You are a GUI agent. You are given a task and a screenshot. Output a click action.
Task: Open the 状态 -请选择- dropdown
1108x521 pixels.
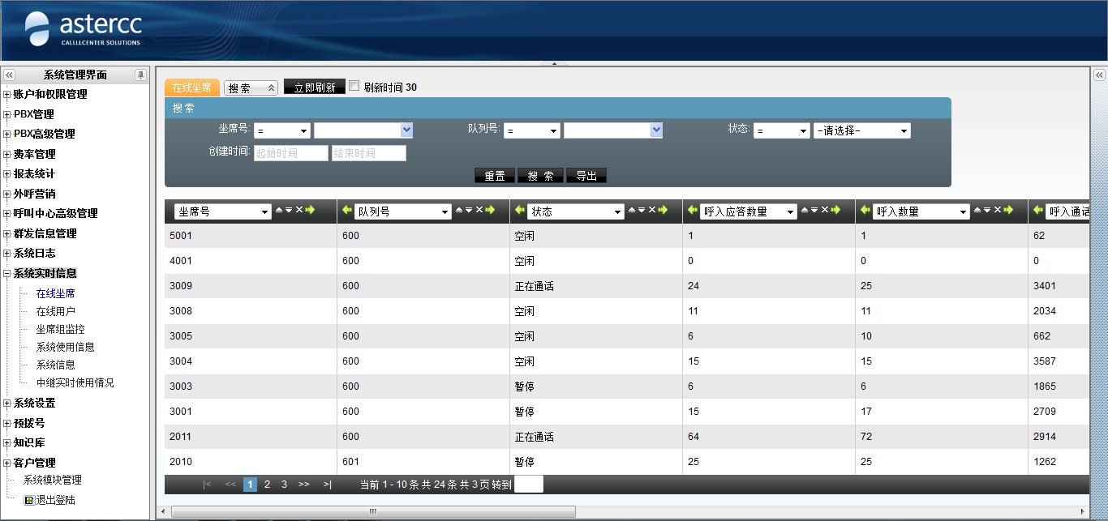(861, 130)
